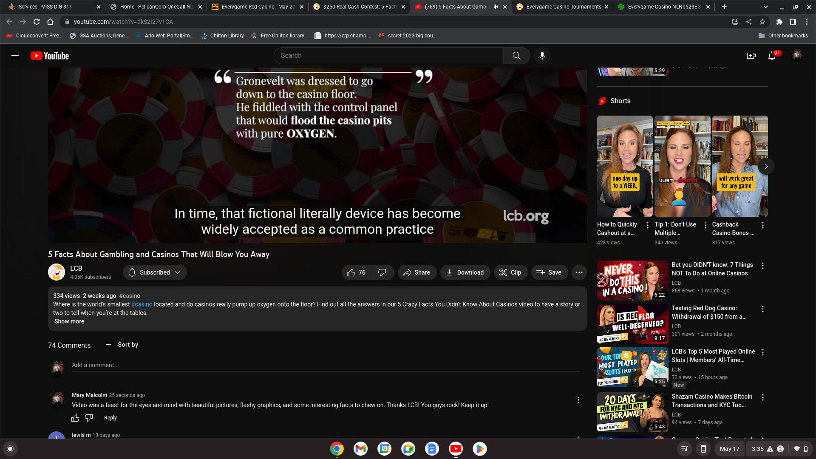Screen dimensions: 816x459
Task: Open options for Bet you DIDN'T know video
Action: [x=763, y=266]
